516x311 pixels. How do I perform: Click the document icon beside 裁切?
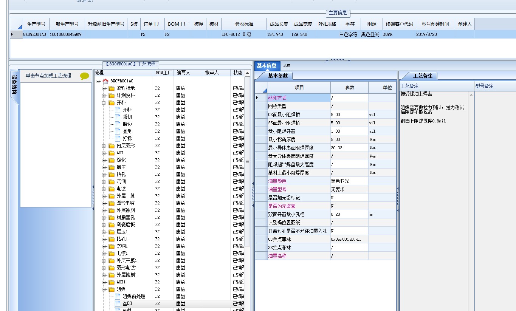(118, 117)
